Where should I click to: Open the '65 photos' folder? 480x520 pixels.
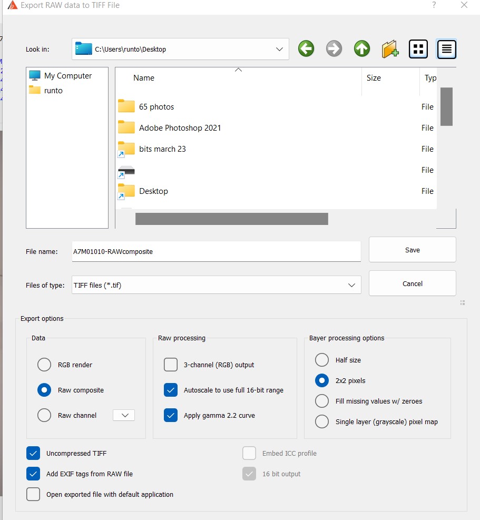click(156, 107)
